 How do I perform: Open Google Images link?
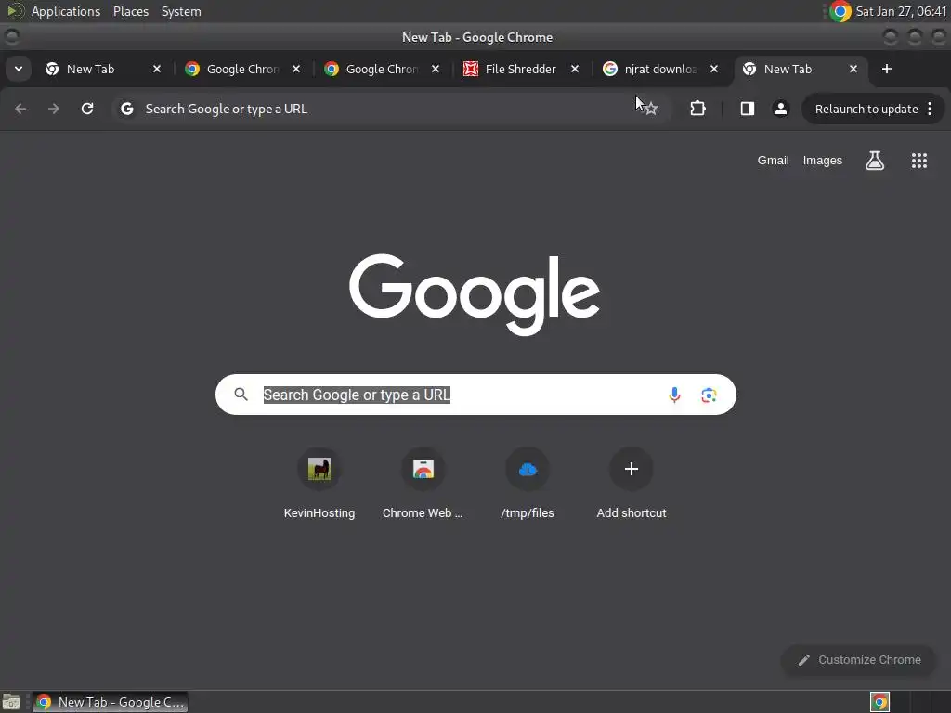click(823, 161)
